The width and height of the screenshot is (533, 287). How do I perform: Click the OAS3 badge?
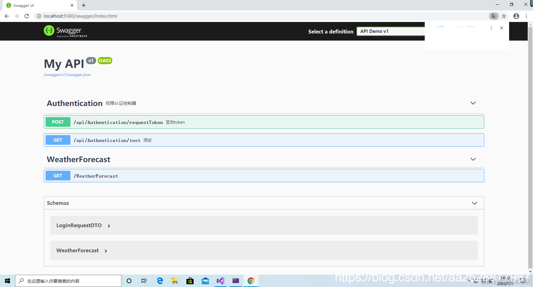(105, 61)
